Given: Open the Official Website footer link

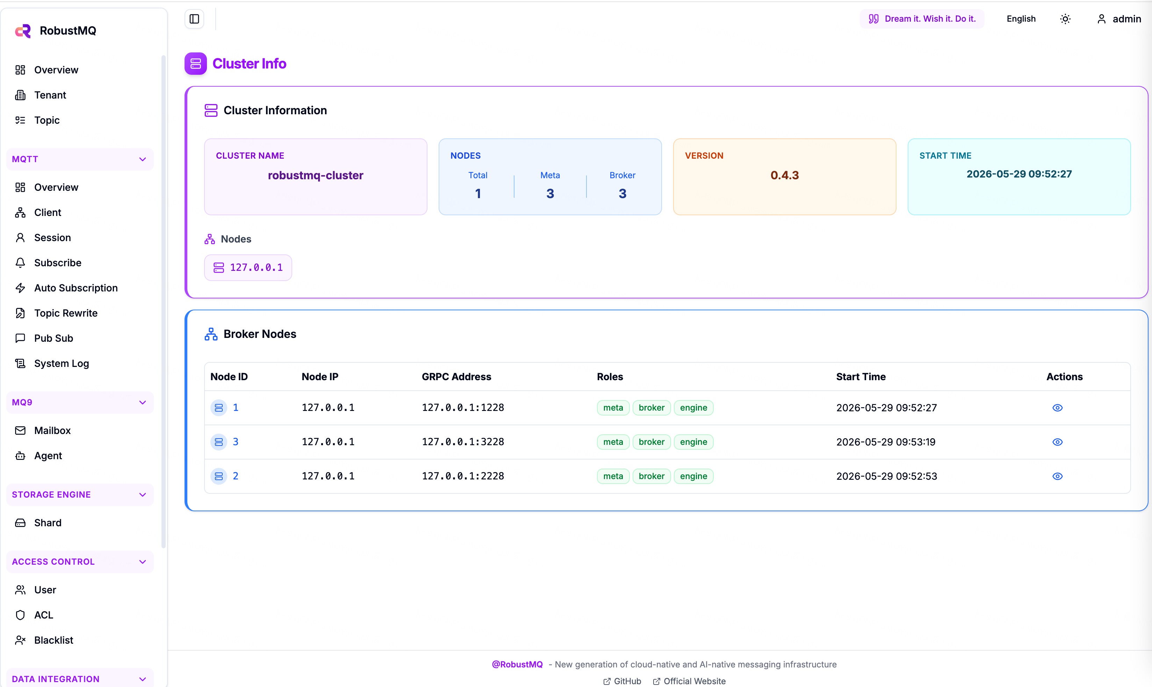Looking at the screenshot, I should coord(689,681).
